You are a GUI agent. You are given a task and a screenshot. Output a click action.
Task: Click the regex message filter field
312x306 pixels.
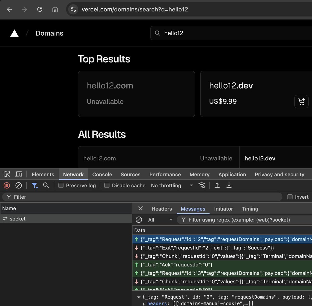244,220
